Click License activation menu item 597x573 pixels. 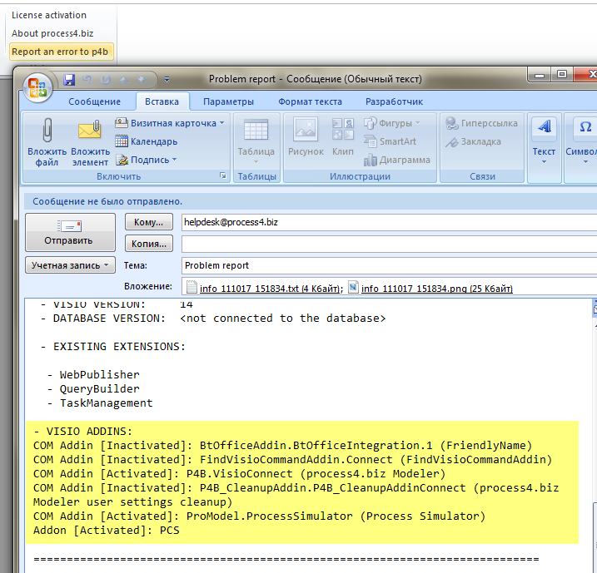pyautogui.click(x=49, y=15)
